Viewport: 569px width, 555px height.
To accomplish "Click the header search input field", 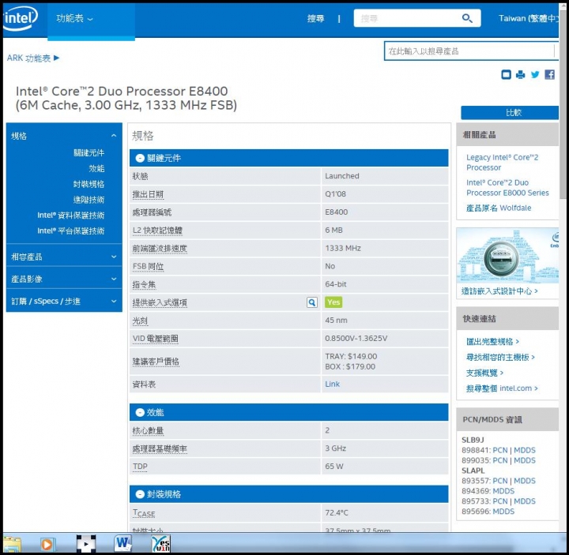I will 409,18.
